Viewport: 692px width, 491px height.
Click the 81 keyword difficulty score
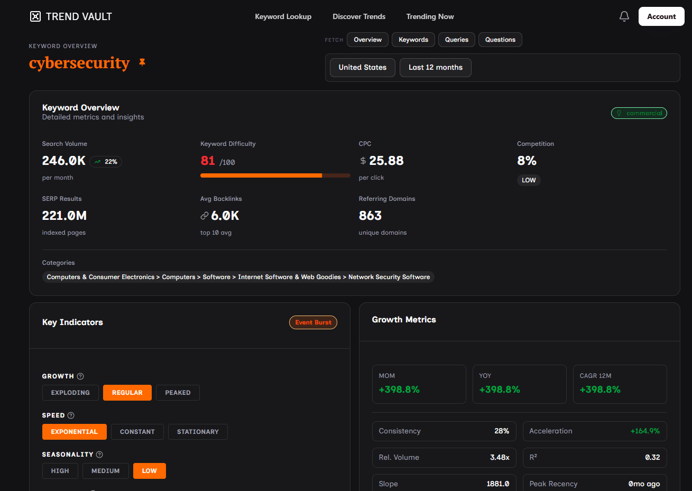coord(208,161)
